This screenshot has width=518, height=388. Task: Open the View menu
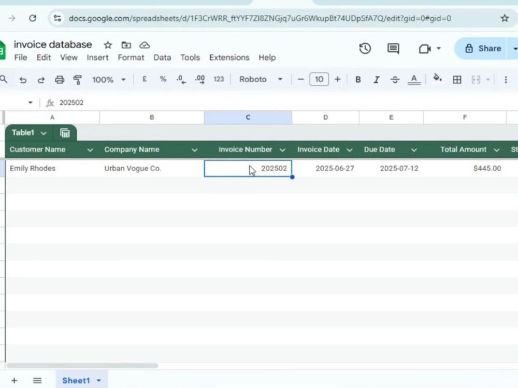tap(69, 57)
